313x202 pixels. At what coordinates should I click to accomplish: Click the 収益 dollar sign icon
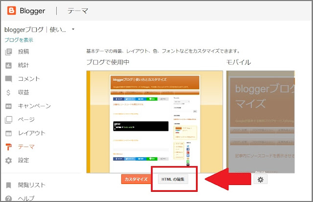8,92
